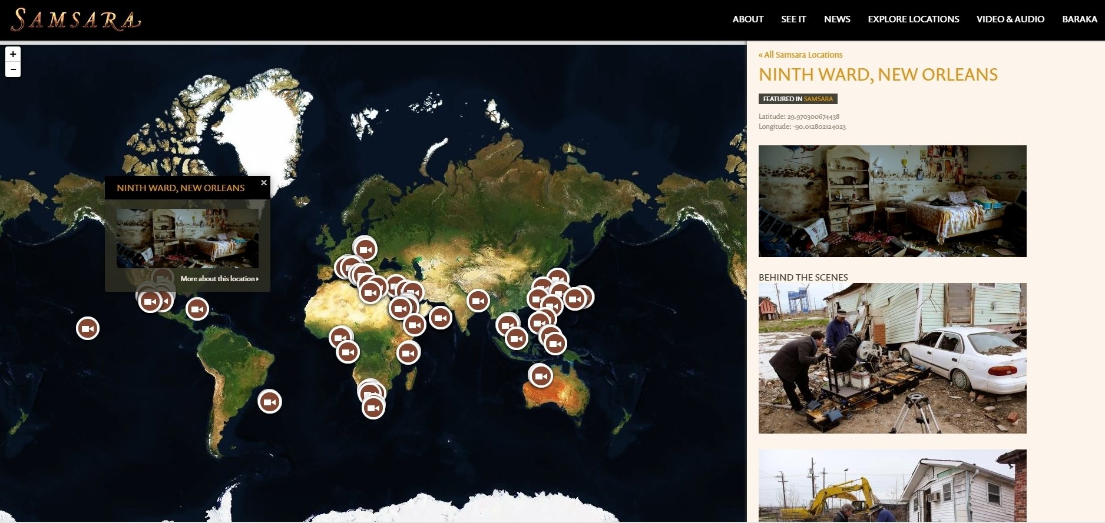This screenshot has width=1105, height=523.
Task: Open EXPLORE LOCATIONS in navigation
Action: pyautogui.click(x=914, y=19)
